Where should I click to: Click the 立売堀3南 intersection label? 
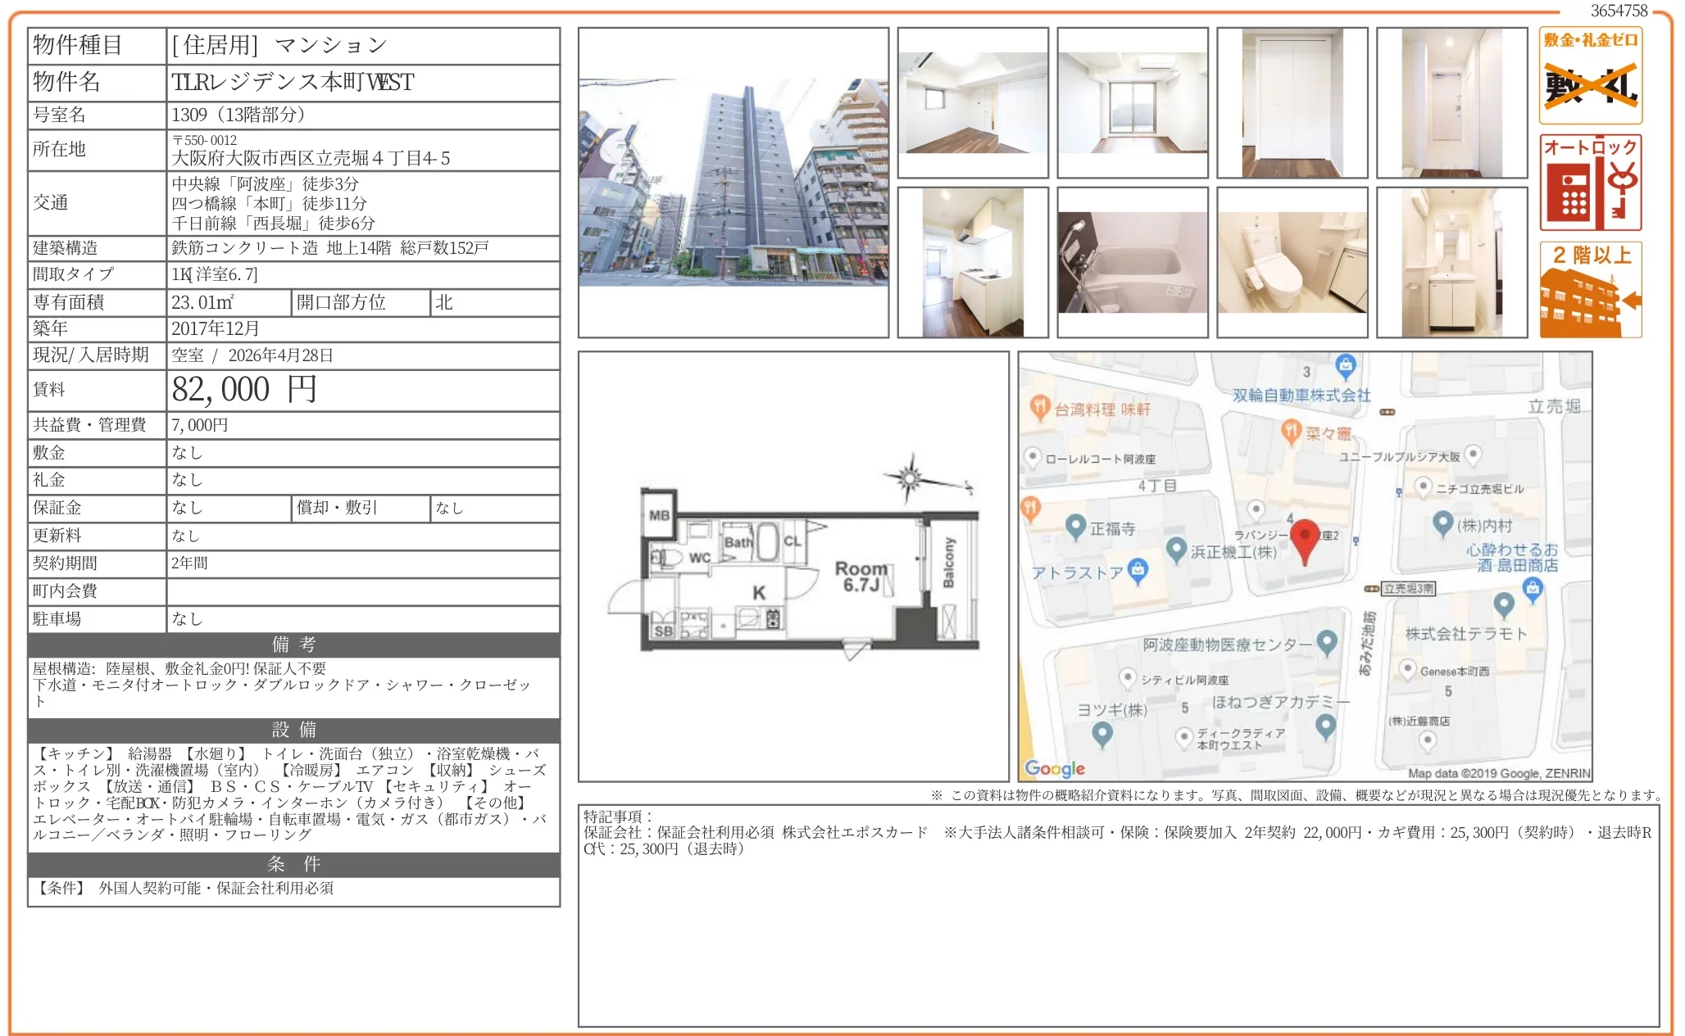point(1408,588)
